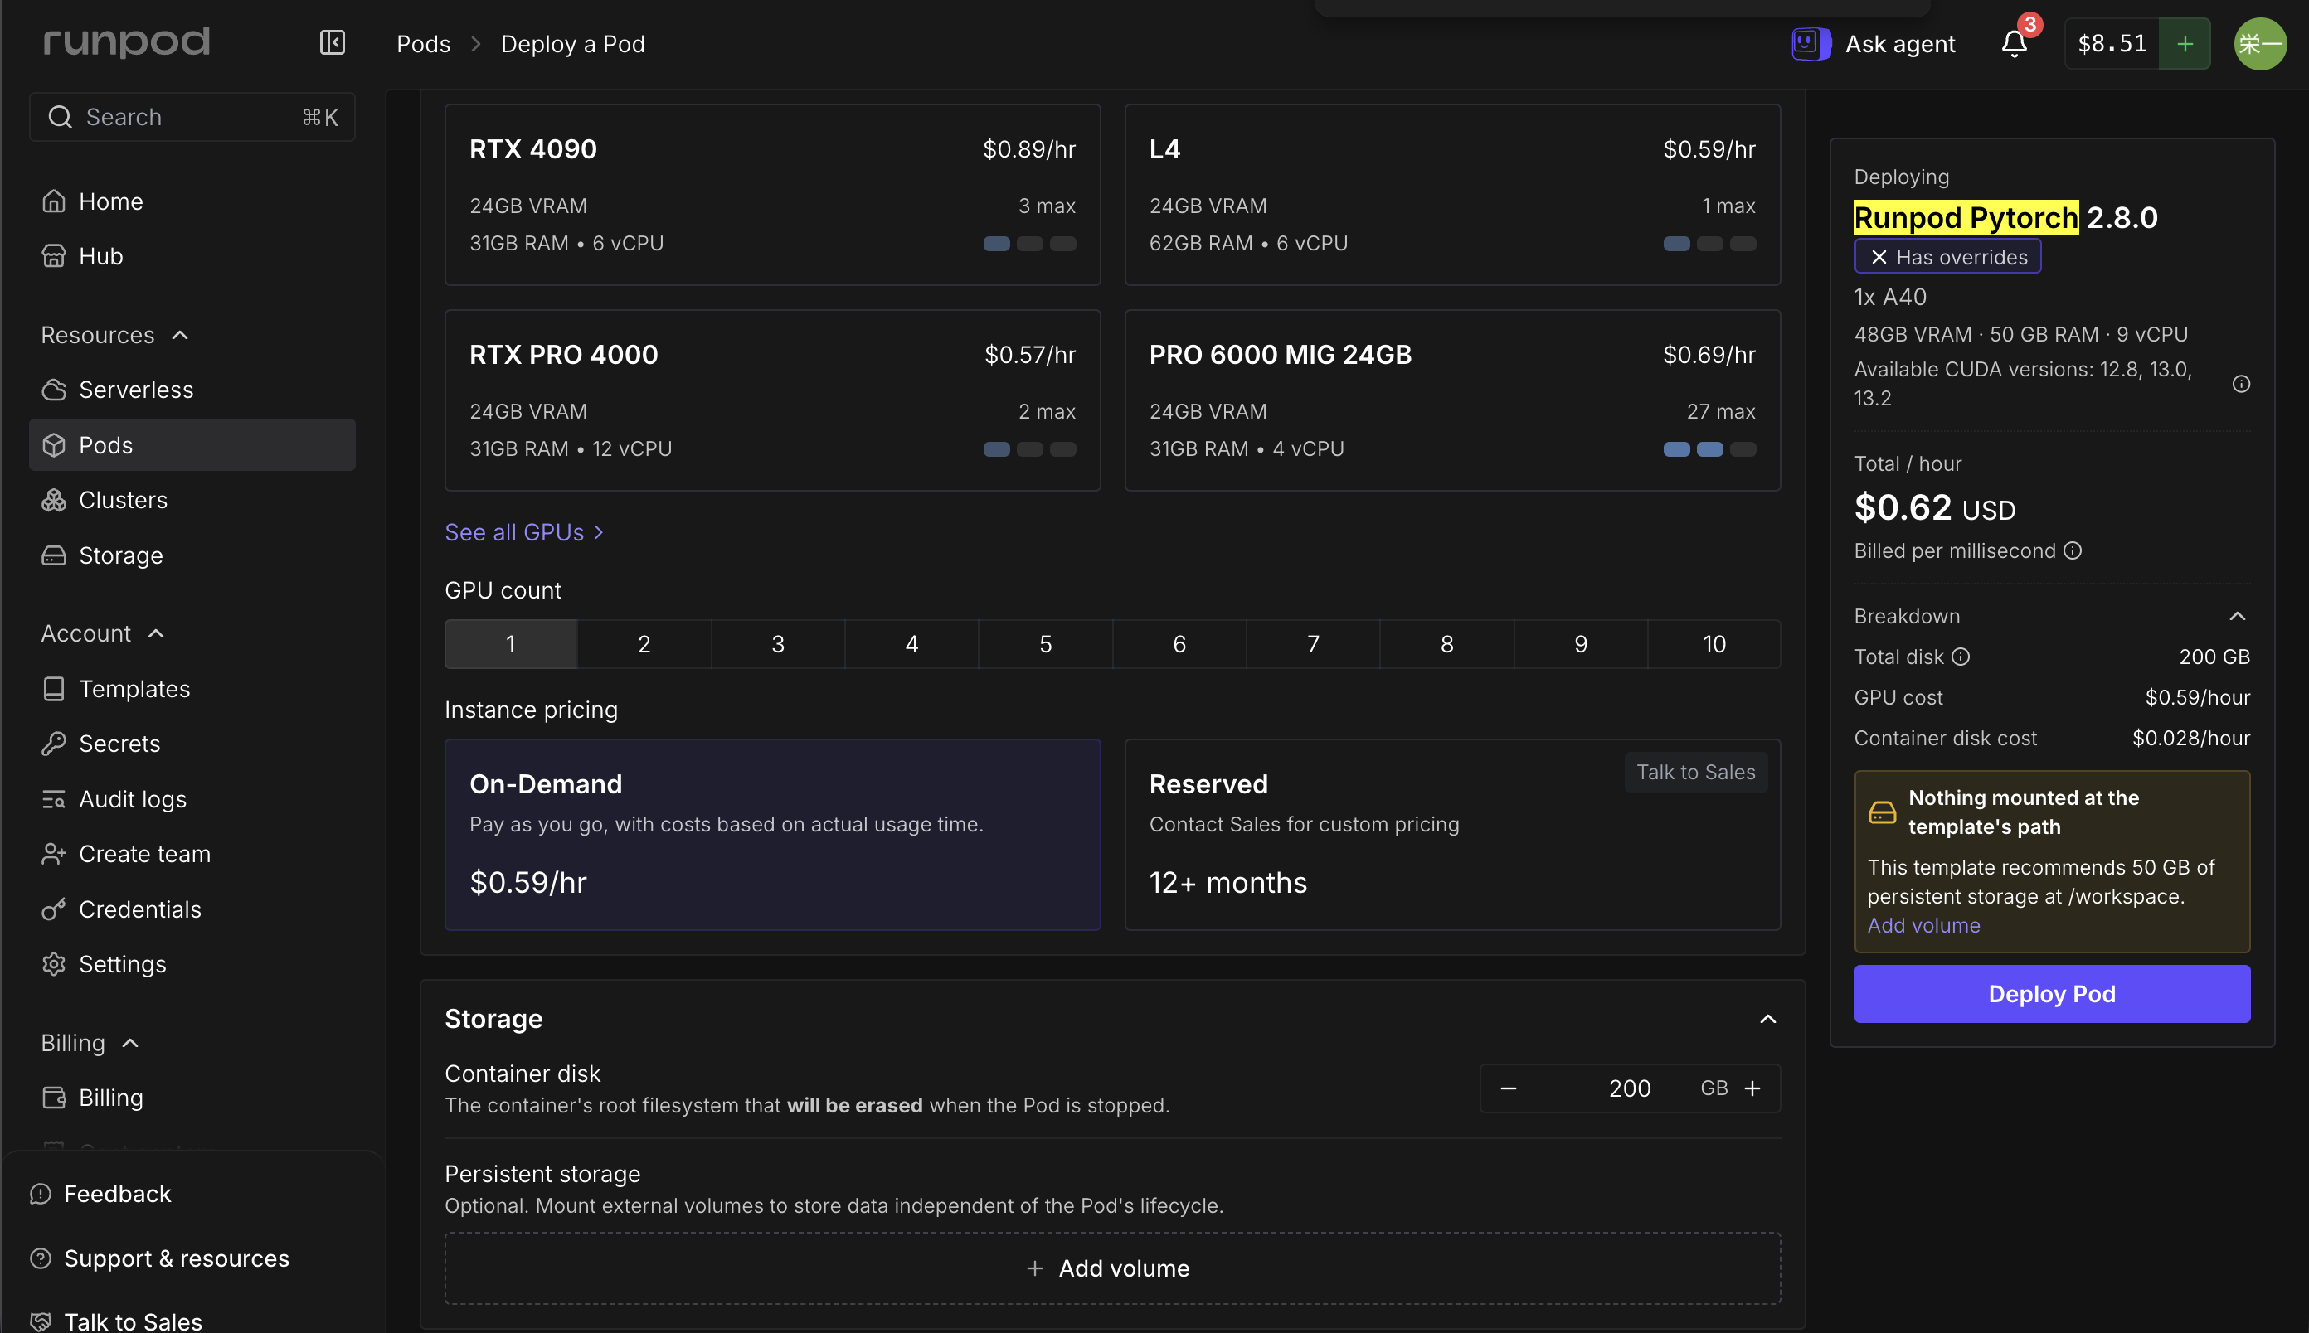Image resolution: width=2309 pixels, height=1333 pixels.
Task: Increase container disk with plus
Action: [x=1752, y=1088]
